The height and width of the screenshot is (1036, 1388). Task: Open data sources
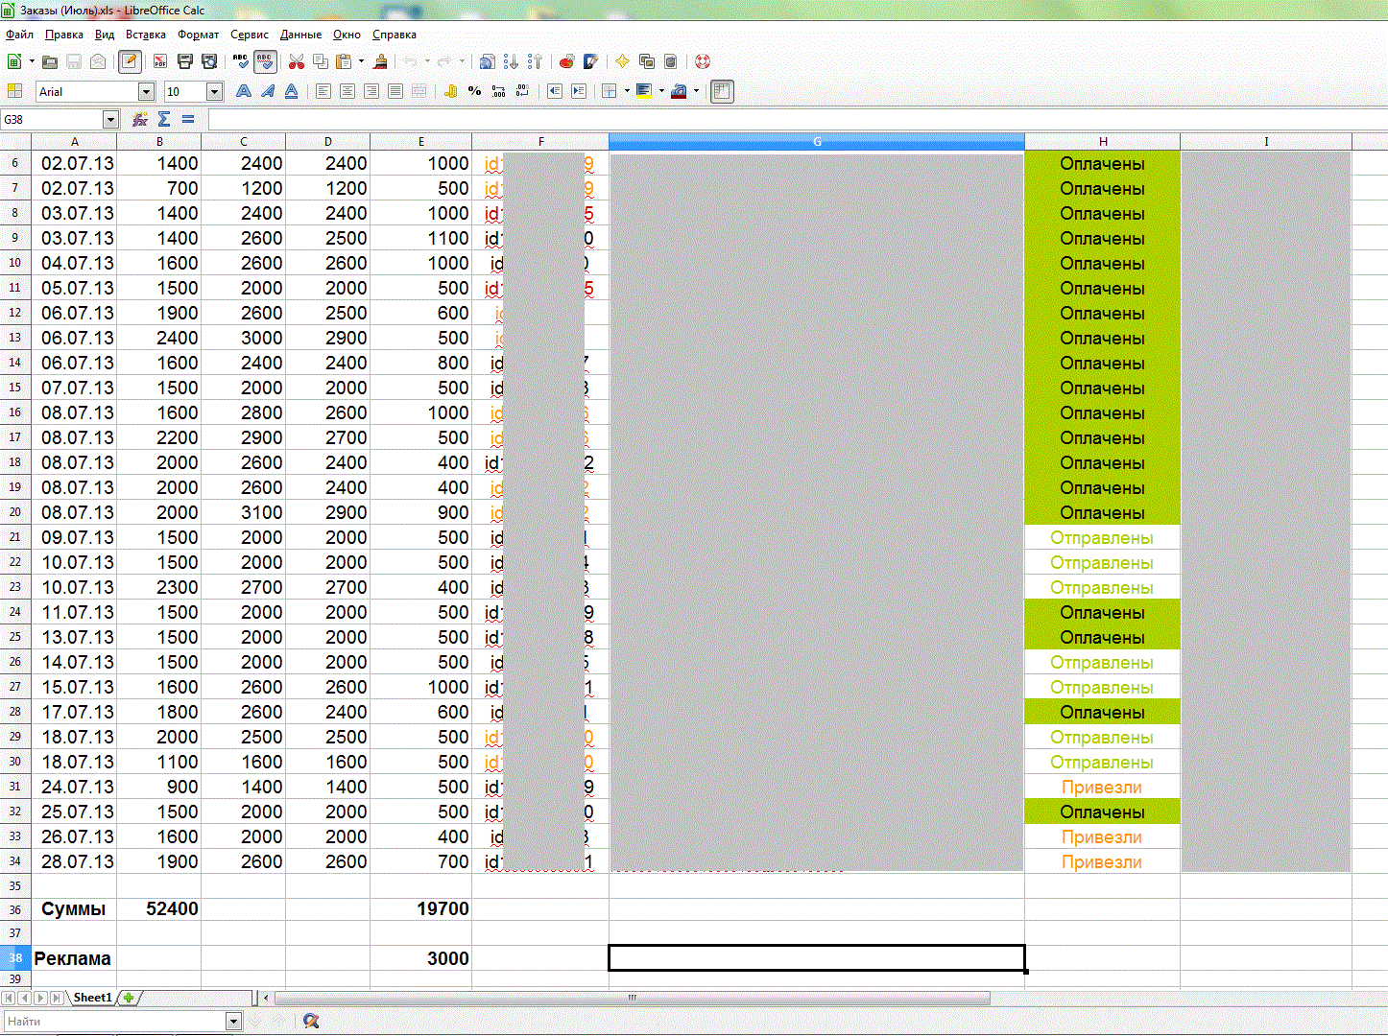(671, 61)
